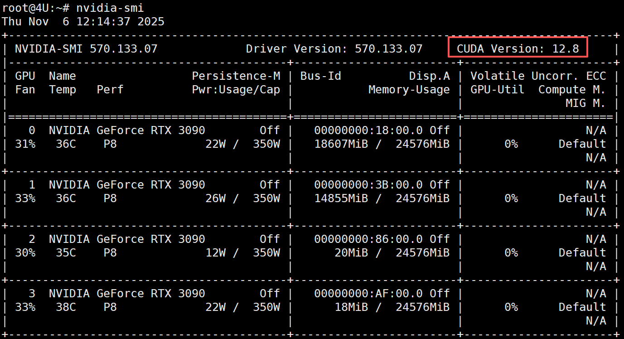Viewport: 624px width, 339px height.
Task: Select the Disp.A column header
Action: tap(430, 76)
